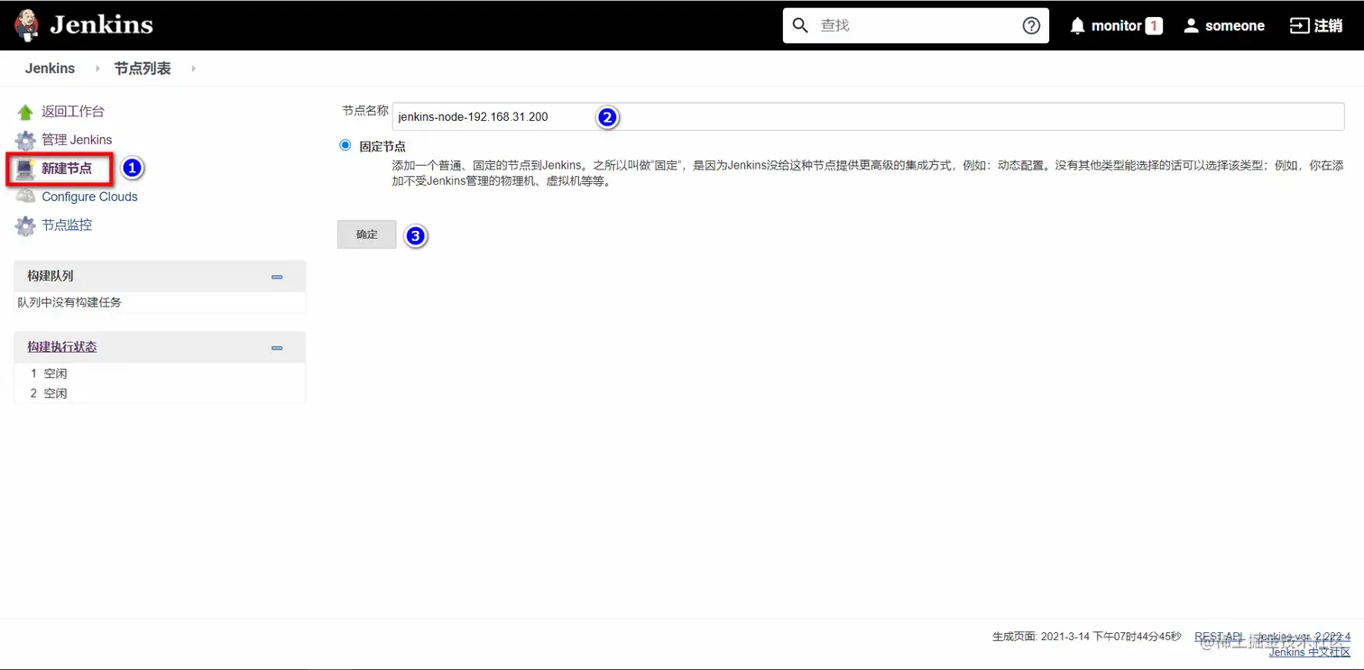Open the 节点监控 link
The image size is (1364, 670).
pyautogui.click(x=67, y=225)
